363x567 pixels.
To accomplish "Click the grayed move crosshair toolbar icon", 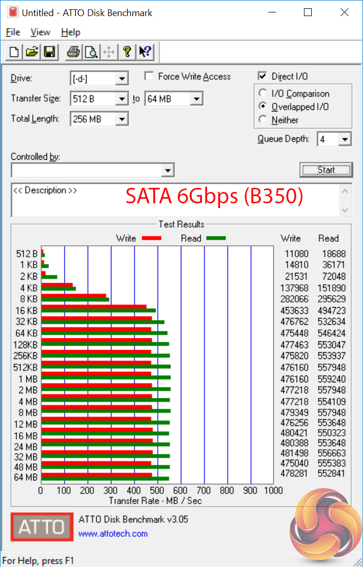I will tap(109, 52).
